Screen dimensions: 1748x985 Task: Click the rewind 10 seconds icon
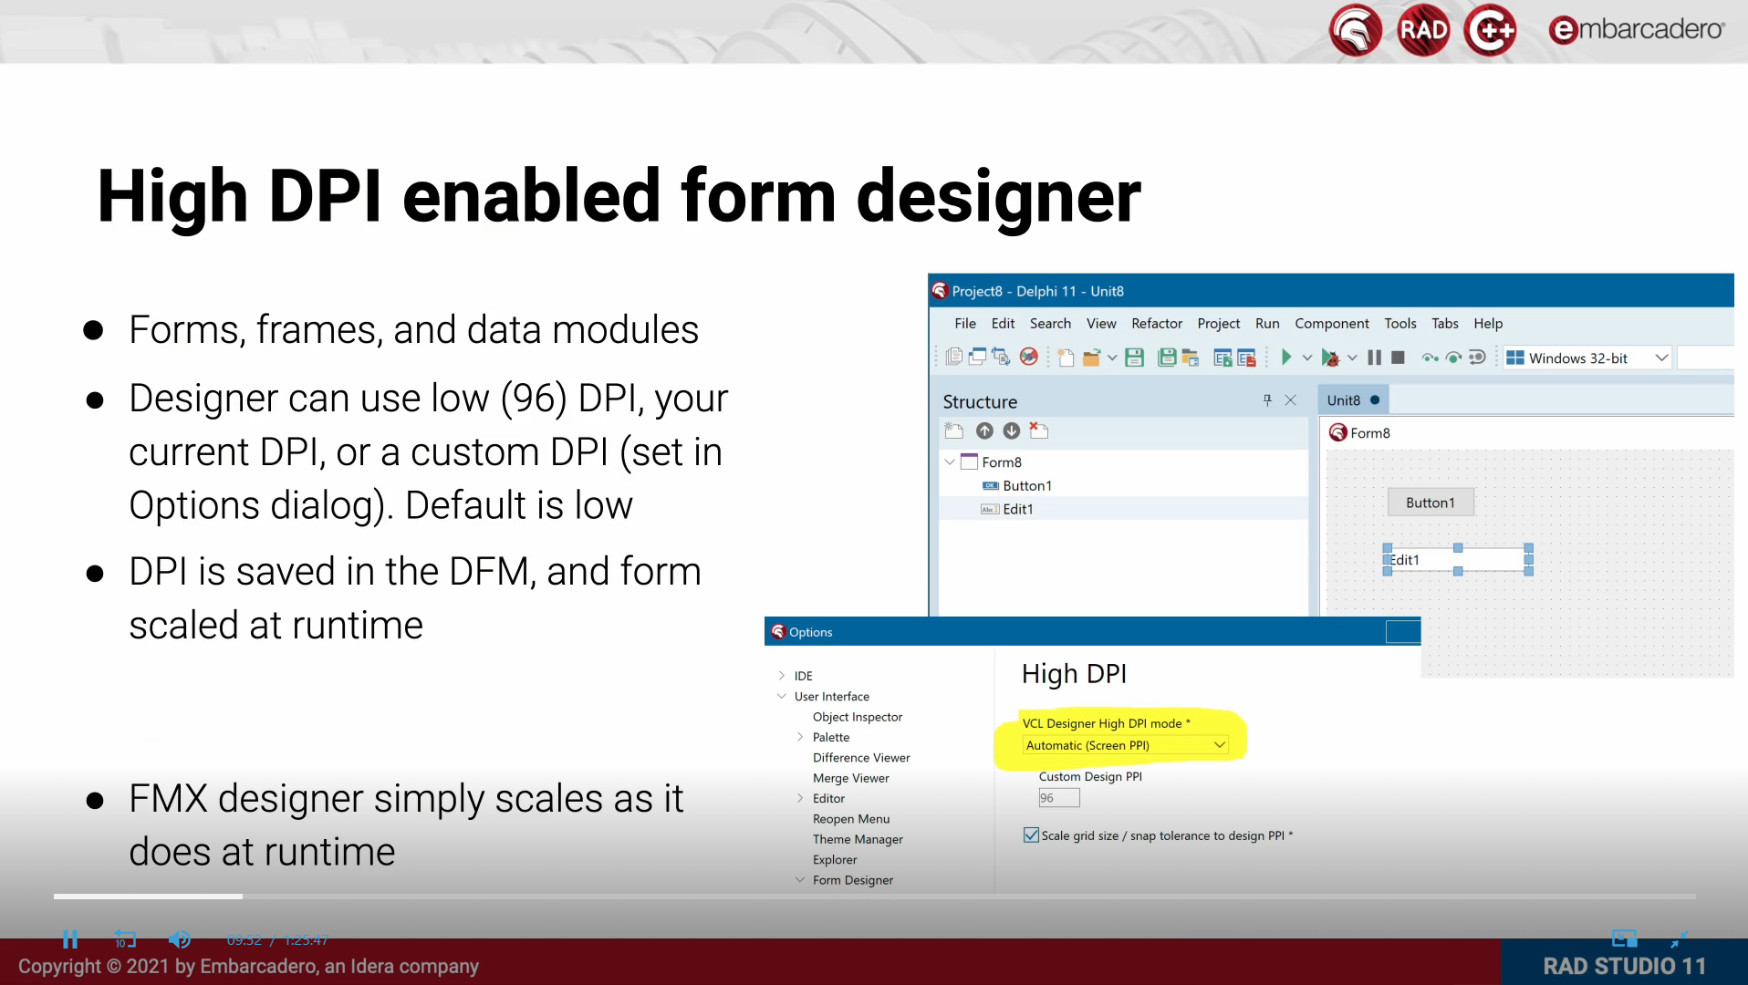click(125, 938)
